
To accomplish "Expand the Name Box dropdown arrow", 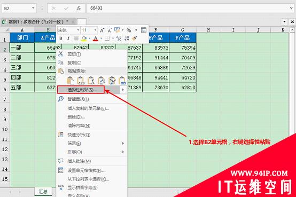I will pyautogui.click(x=33, y=8).
